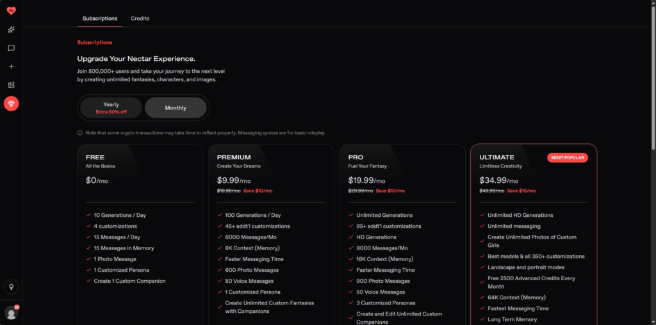Click '95+ addt'l customizations' feature

(x=389, y=226)
